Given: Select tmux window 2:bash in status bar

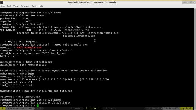Looking at the screenshot, I should tap(111, 108).
